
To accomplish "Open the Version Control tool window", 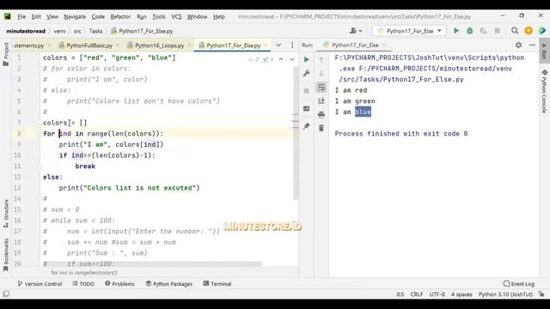I will pyautogui.click(x=40, y=284).
